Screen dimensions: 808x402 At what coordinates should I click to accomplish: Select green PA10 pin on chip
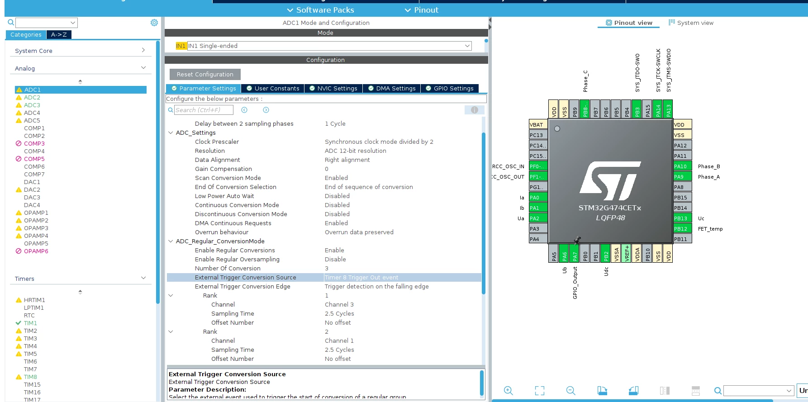coord(682,166)
